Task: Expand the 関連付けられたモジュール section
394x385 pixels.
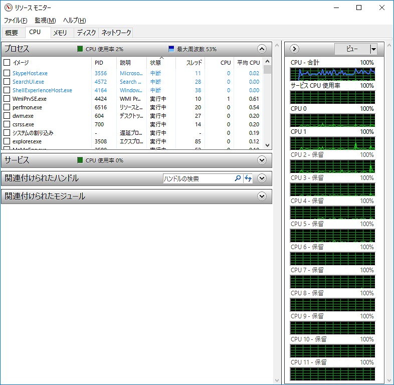Action: (261, 197)
